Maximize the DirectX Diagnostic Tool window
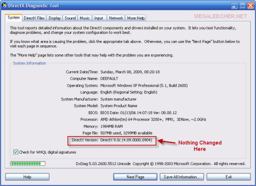Viewport: 256px width, 186px height. pyautogui.click(x=242, y=5)
